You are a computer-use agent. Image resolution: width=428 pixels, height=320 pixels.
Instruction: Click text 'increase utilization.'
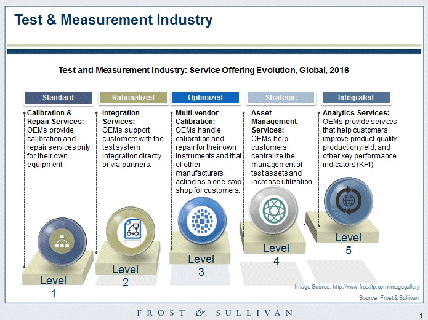[x=283, y=182]
